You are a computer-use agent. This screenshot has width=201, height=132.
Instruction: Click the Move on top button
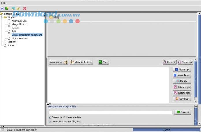pos(58,62)
